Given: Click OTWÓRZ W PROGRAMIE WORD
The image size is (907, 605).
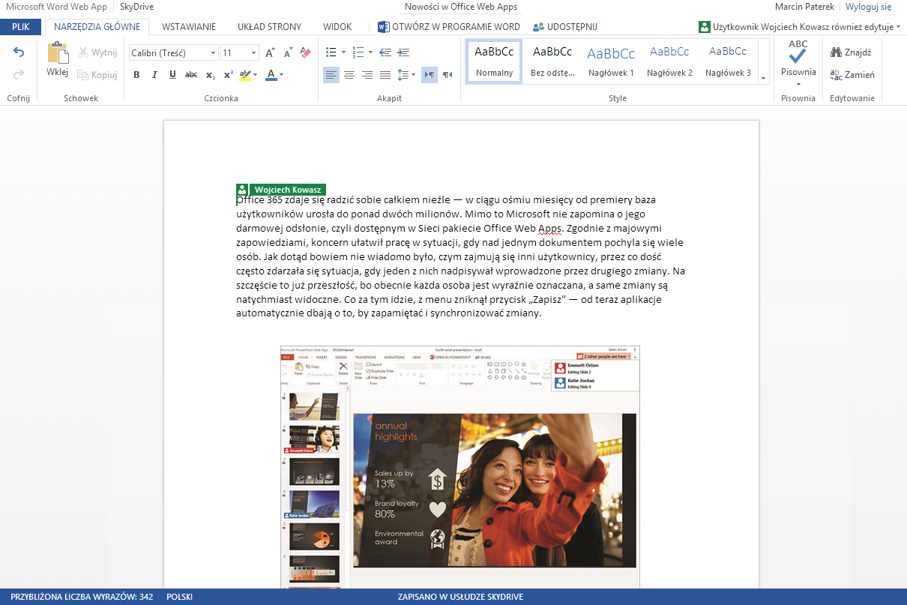Looking at the screenshot, I should (x=449, y=27).
